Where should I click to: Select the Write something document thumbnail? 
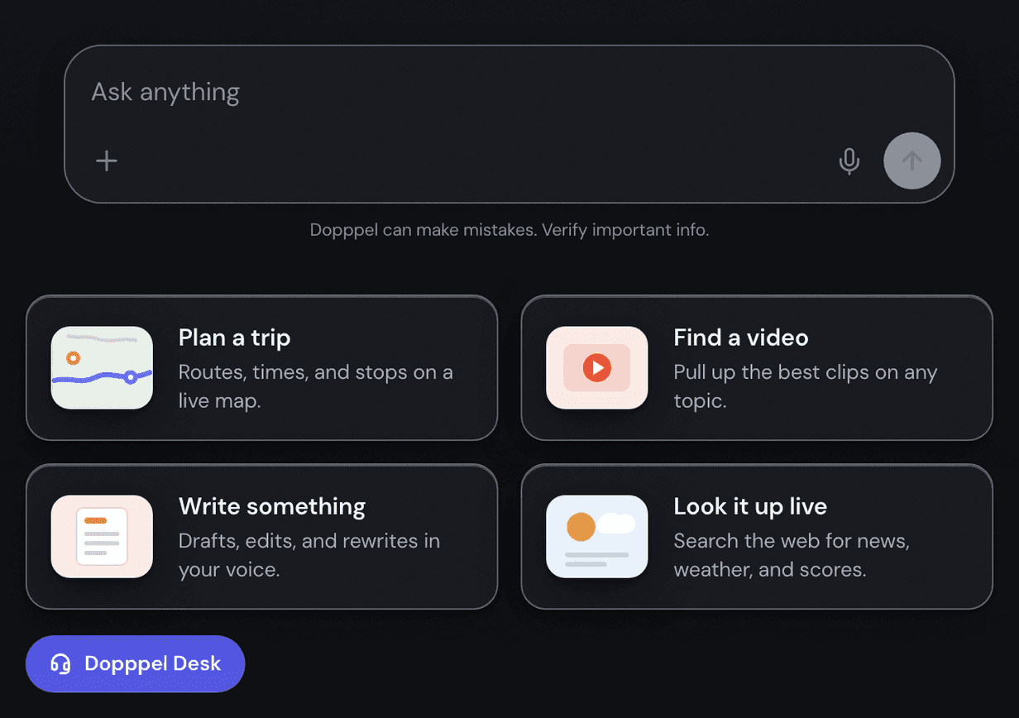102,536
